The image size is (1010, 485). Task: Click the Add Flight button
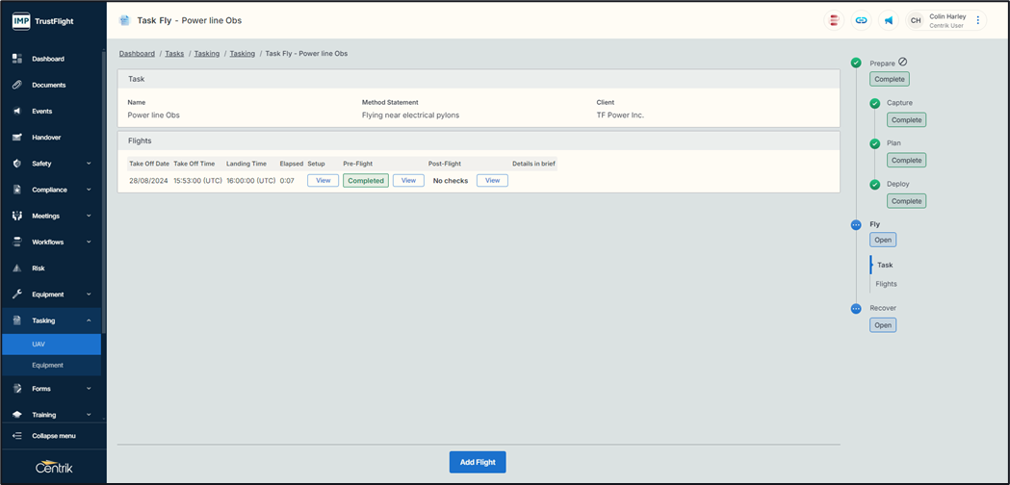tap(478, 462)
